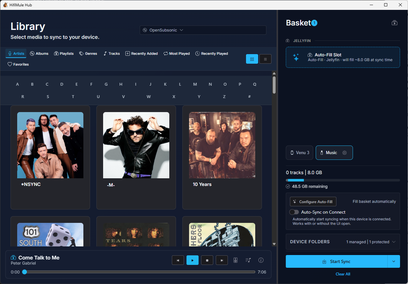
Task: Show the Most Played tab
Action: tap(177, 53)
